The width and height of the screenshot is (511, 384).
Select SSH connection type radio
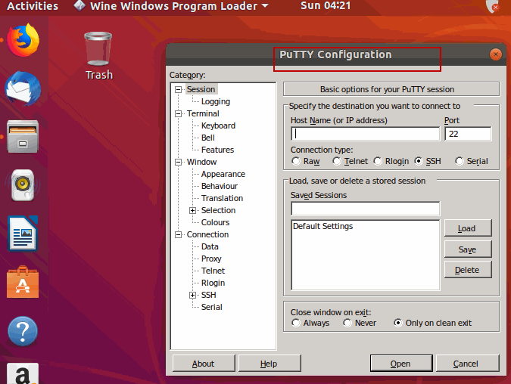pos(419,161)
